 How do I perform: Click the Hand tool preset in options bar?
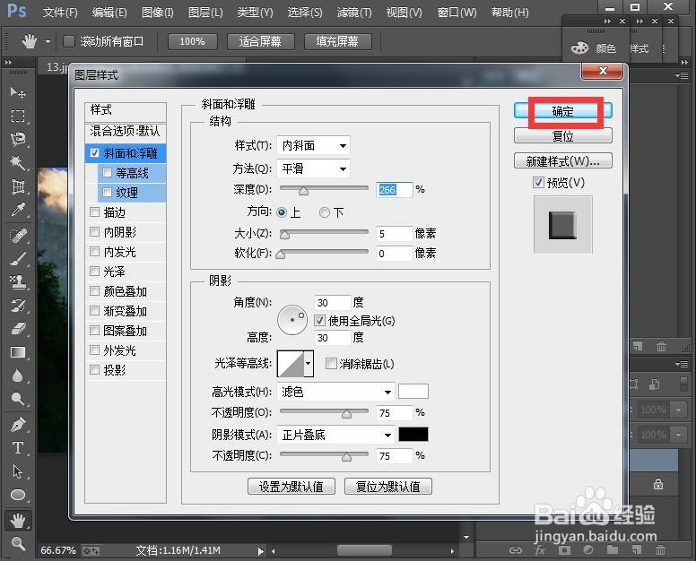30,42
